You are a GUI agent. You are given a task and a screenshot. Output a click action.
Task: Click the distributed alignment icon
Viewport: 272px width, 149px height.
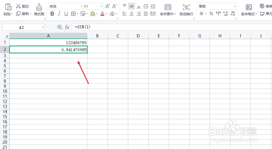153,14
